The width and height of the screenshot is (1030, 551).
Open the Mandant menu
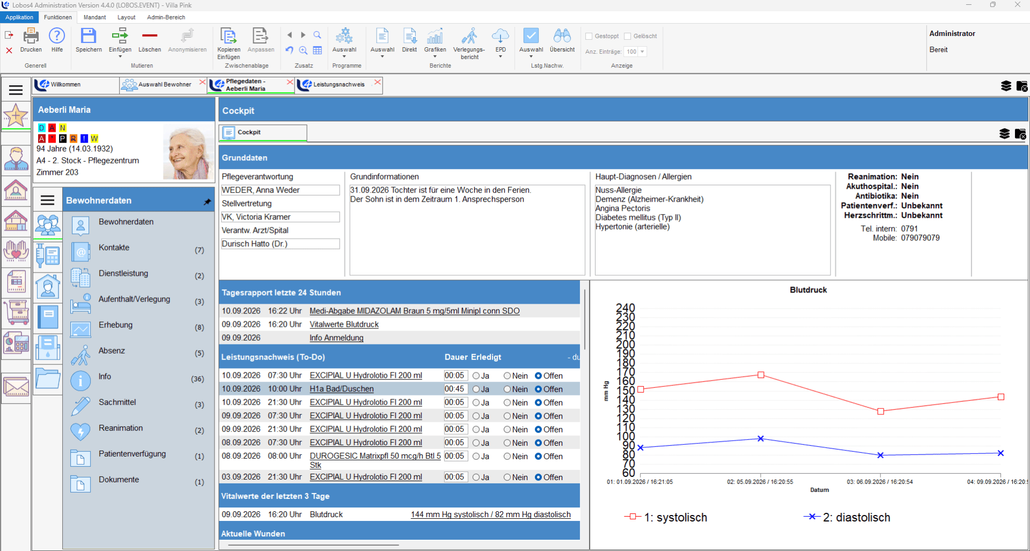pos(94,17)
